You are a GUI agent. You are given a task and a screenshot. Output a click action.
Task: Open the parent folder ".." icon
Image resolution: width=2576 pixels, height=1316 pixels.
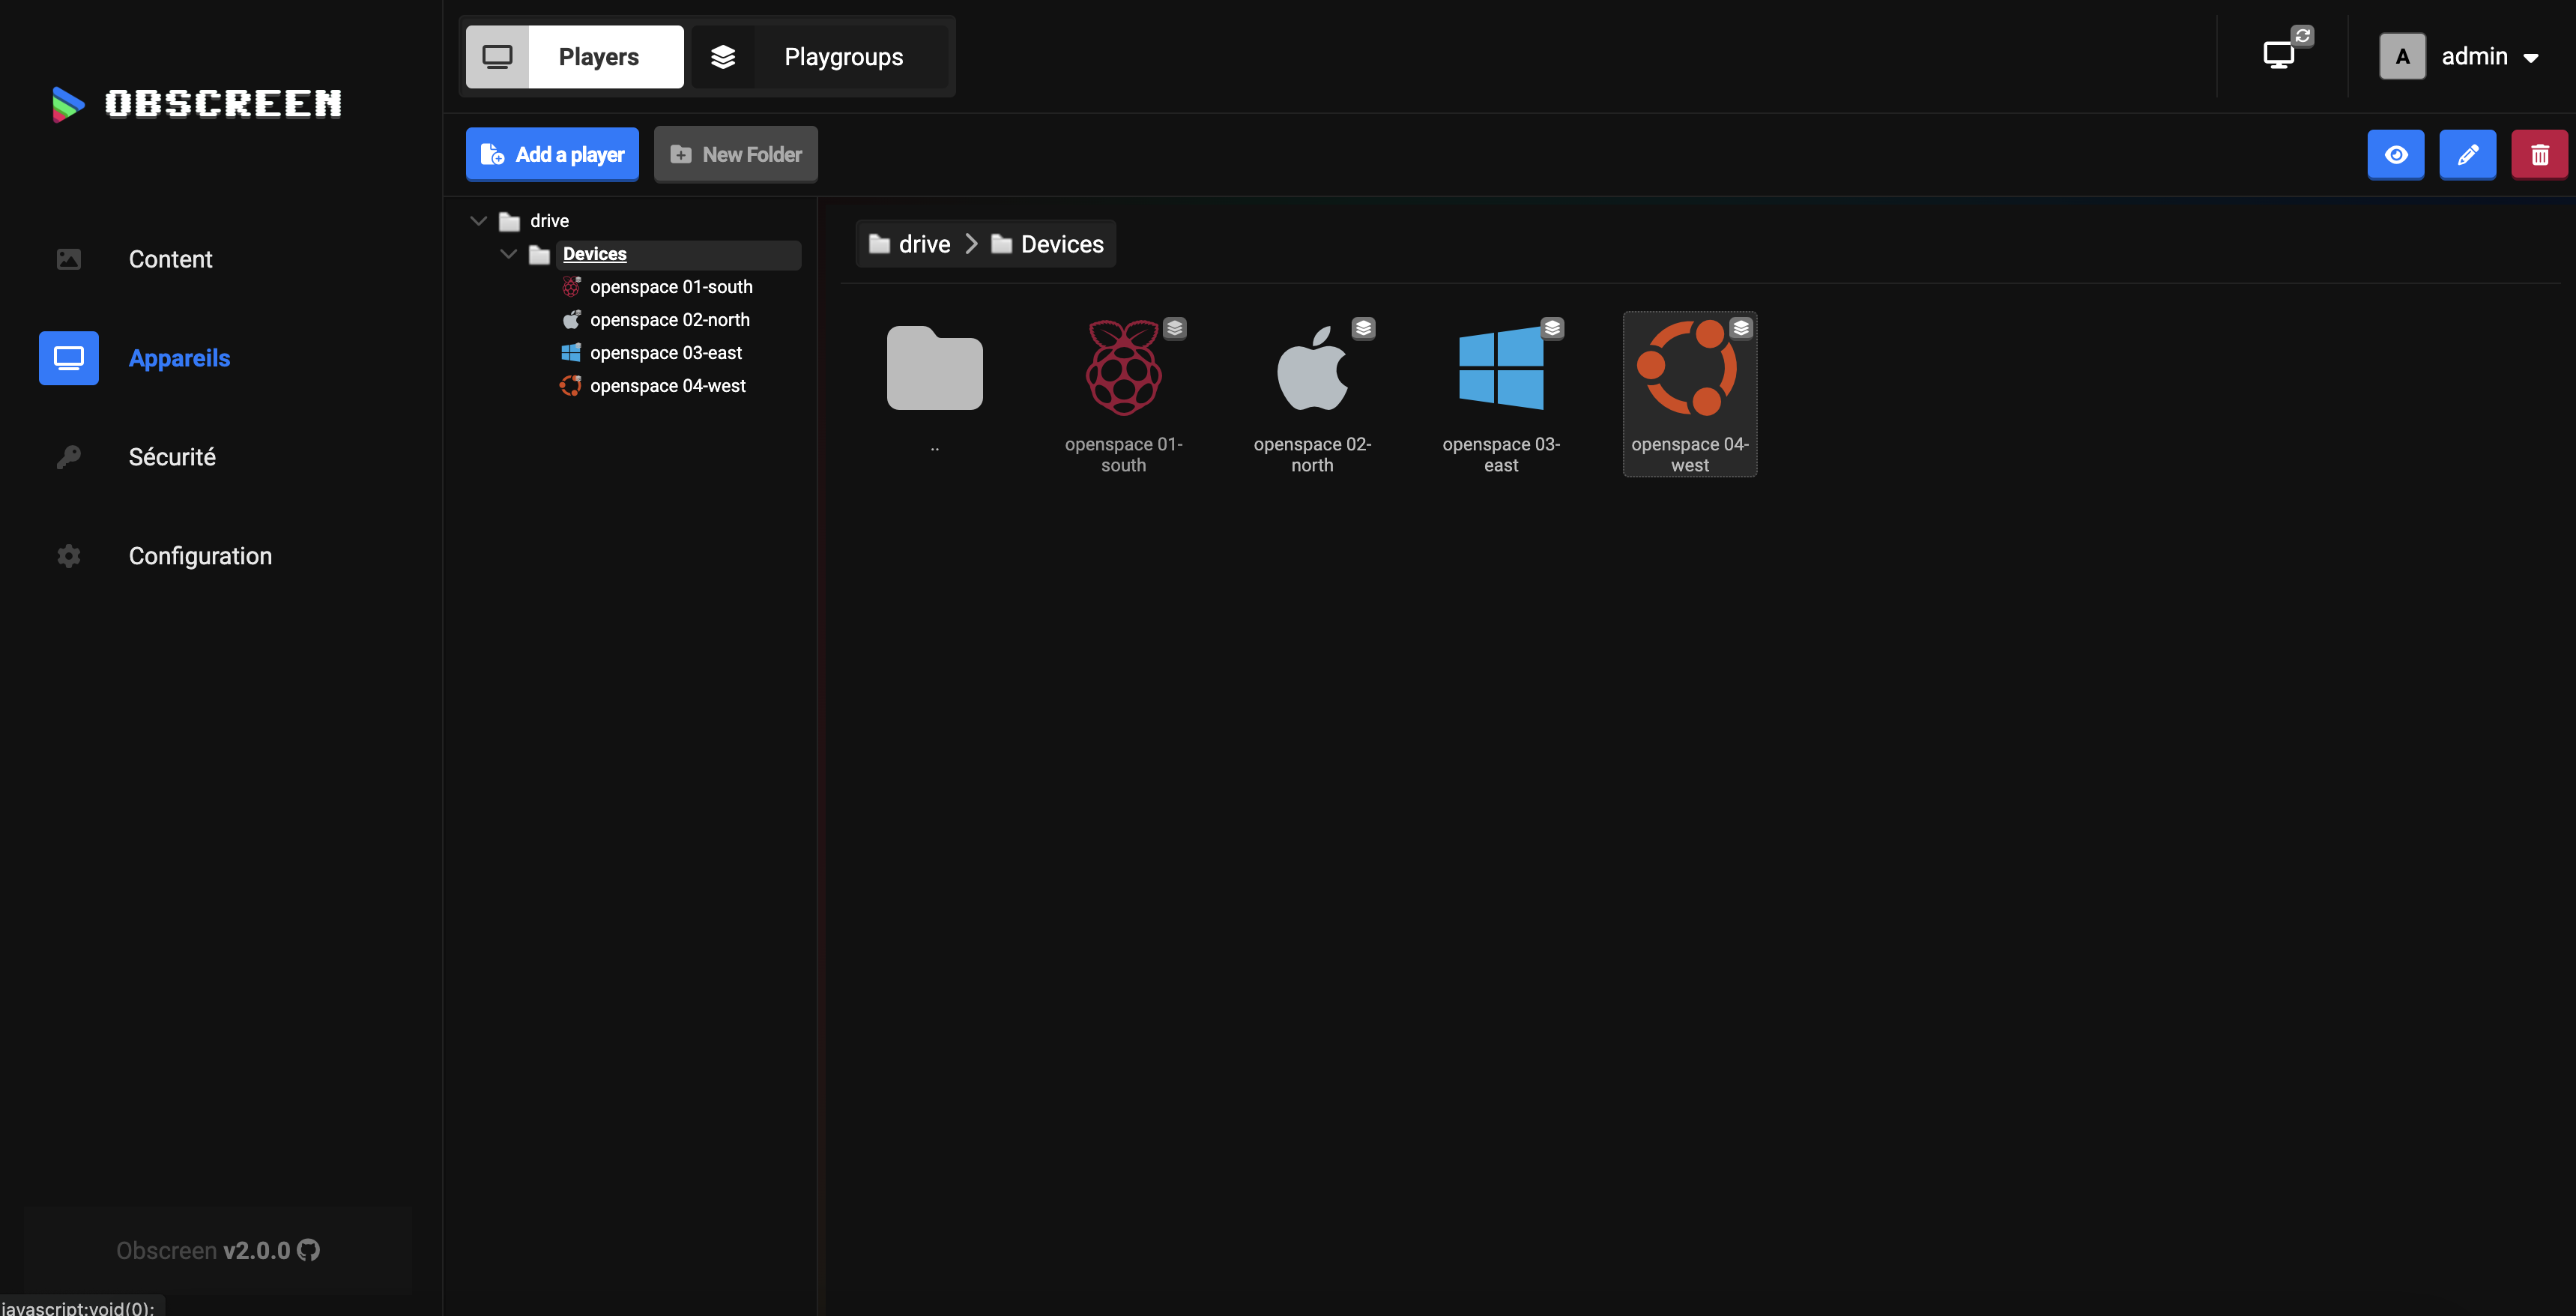[x=934, y=368]
